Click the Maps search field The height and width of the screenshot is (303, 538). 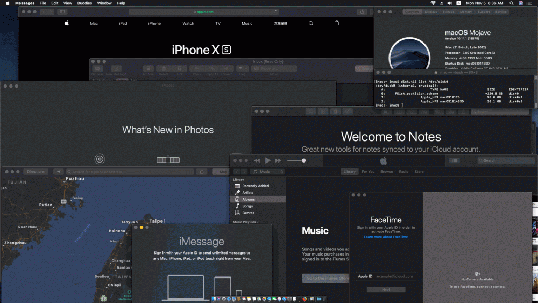click(x=130, y=172)
